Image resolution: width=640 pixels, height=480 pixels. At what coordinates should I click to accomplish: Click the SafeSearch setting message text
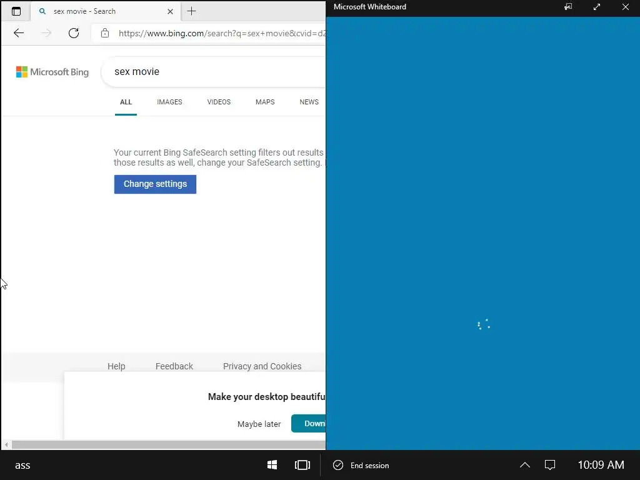[219, 157]
